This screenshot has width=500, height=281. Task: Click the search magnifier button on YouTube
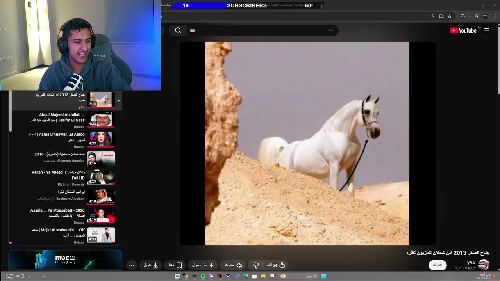point(178,30)
